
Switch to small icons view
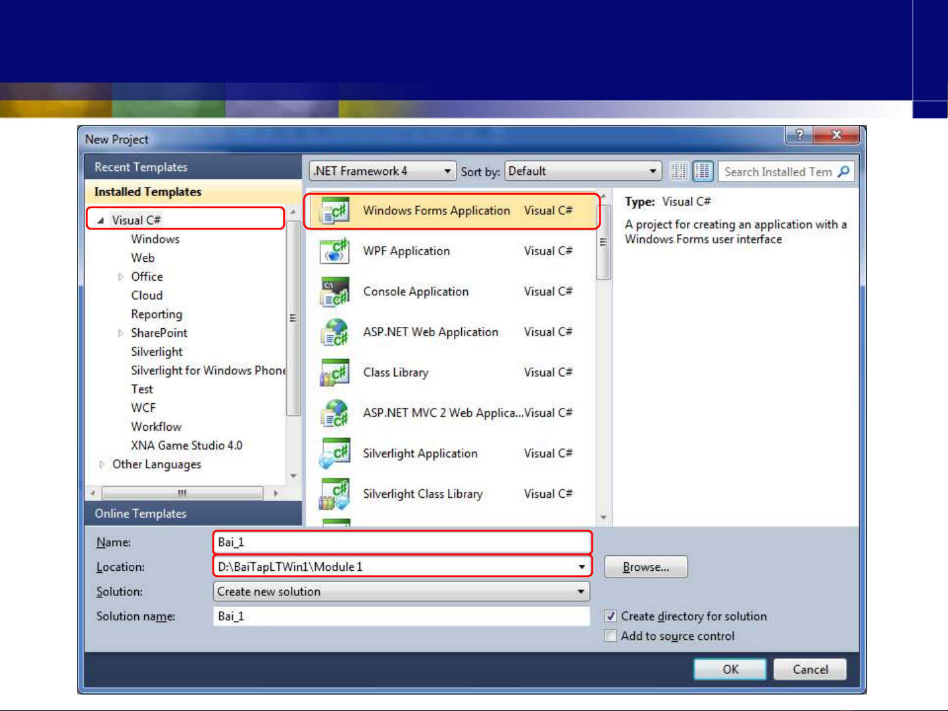click(678, 172)
